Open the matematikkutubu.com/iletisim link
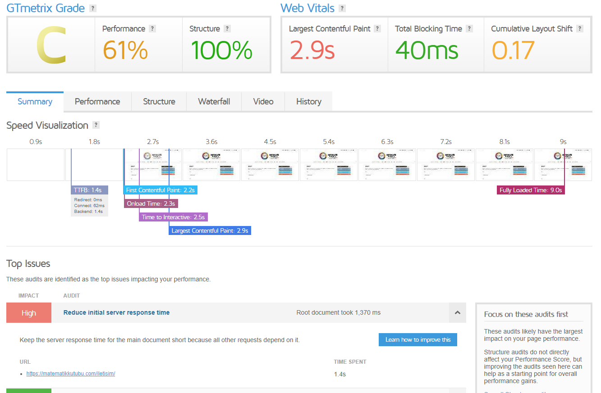The width and height of the screenshot is (601, 393). (x=71, y=374)
